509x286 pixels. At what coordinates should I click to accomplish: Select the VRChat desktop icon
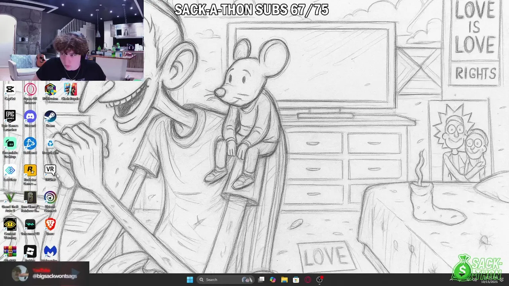(50, 173)
